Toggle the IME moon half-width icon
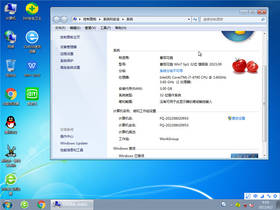Viewport: 280px width, 210px height. pos(262,196)
